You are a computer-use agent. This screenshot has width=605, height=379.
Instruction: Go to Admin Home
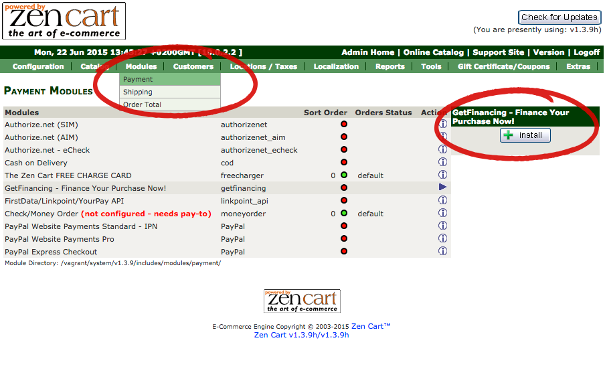tap(367, 52)
